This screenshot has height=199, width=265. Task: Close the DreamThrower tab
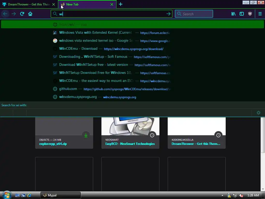pyautogui.click(x=54, y=4)
